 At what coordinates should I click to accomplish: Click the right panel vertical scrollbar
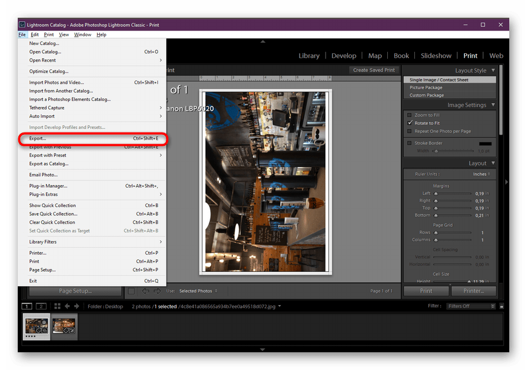[x=501, y=101]
